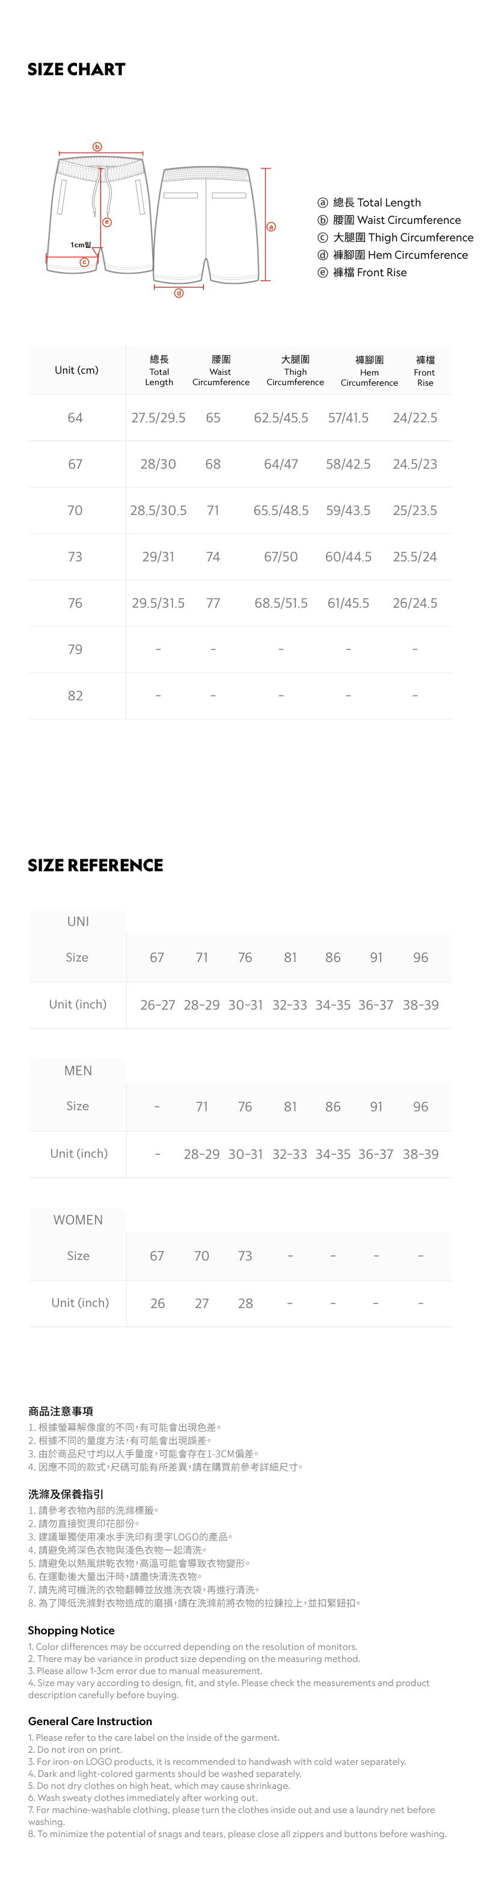This screenshot has width=481, height=1893.
Task: Click the back-view shorts illustration with pockets
Action: (206, 224)
